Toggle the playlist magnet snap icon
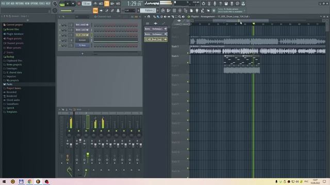 (149, 16)
